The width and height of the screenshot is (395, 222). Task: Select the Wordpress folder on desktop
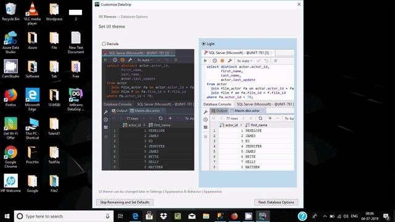(x=54, y=12)
